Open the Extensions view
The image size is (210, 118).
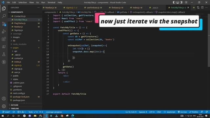point(4,39)
